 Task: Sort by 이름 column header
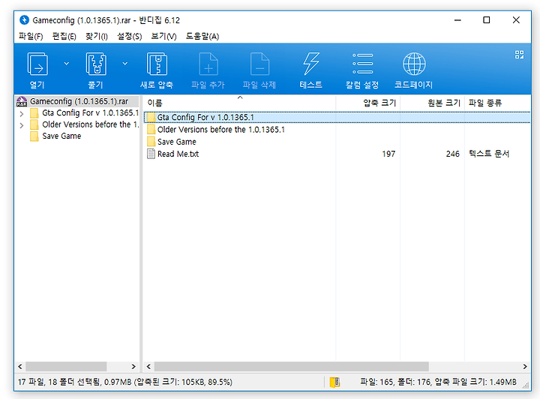click(x=240, y=103)
